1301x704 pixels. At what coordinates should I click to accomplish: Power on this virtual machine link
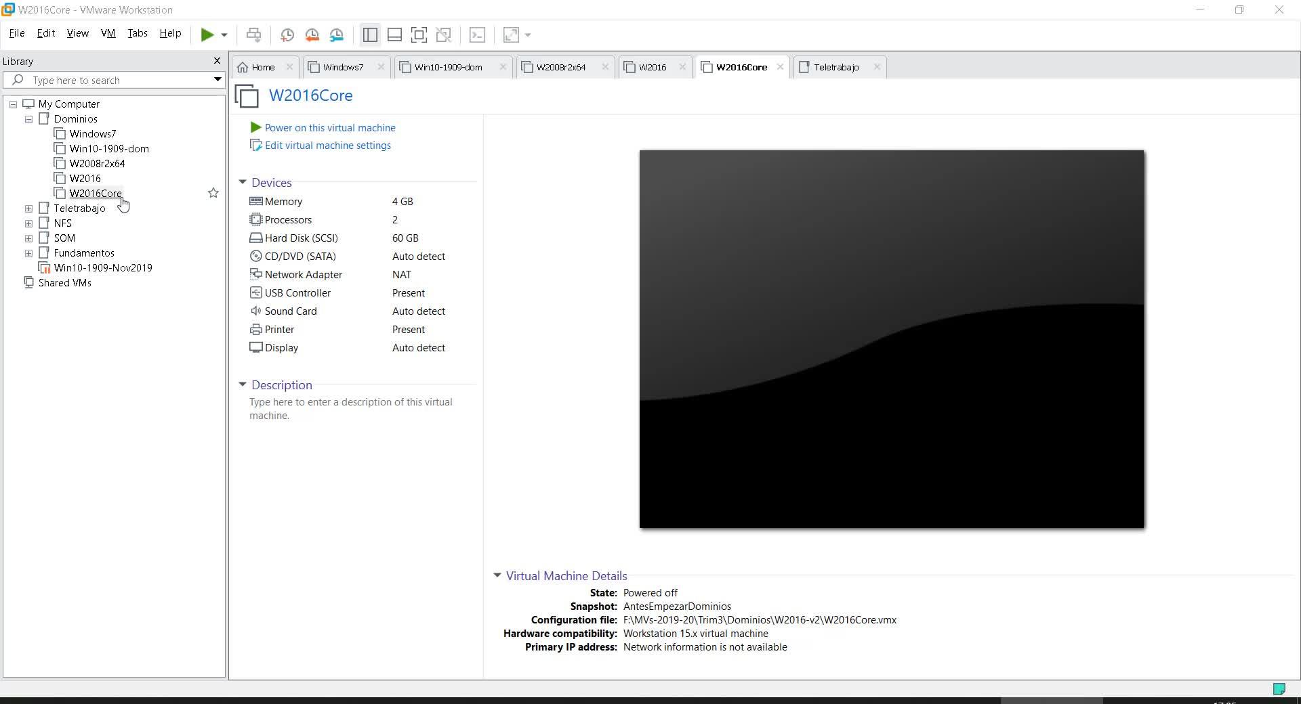click(329, 128)
